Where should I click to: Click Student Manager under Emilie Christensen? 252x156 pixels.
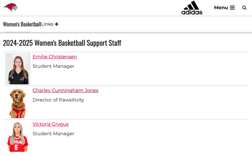click(53, 66)
